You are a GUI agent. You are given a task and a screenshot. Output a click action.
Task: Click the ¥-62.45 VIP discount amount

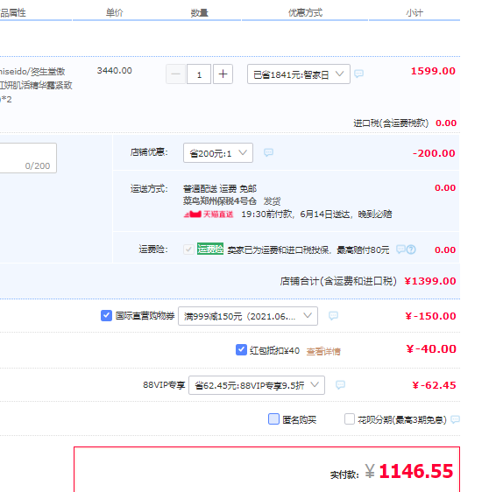pos(434,385)
